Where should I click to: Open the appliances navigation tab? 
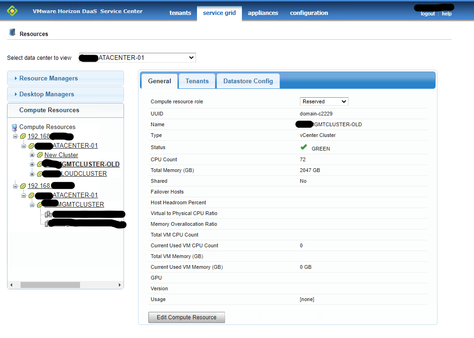(x=263, y=13)
